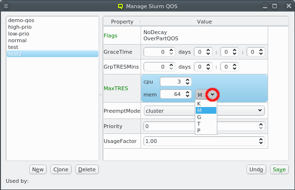Click the GraceTime hours spinner arrows
The image size is (295, 190).
(208, 52)
